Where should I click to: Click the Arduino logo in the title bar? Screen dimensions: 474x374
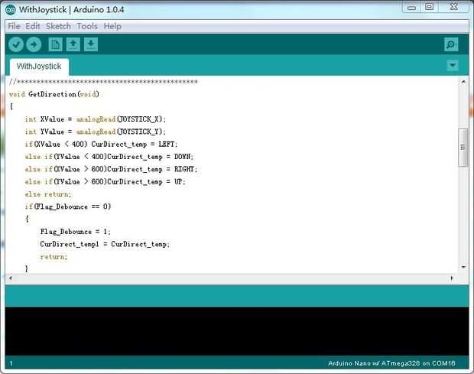[x=11, y=10]
